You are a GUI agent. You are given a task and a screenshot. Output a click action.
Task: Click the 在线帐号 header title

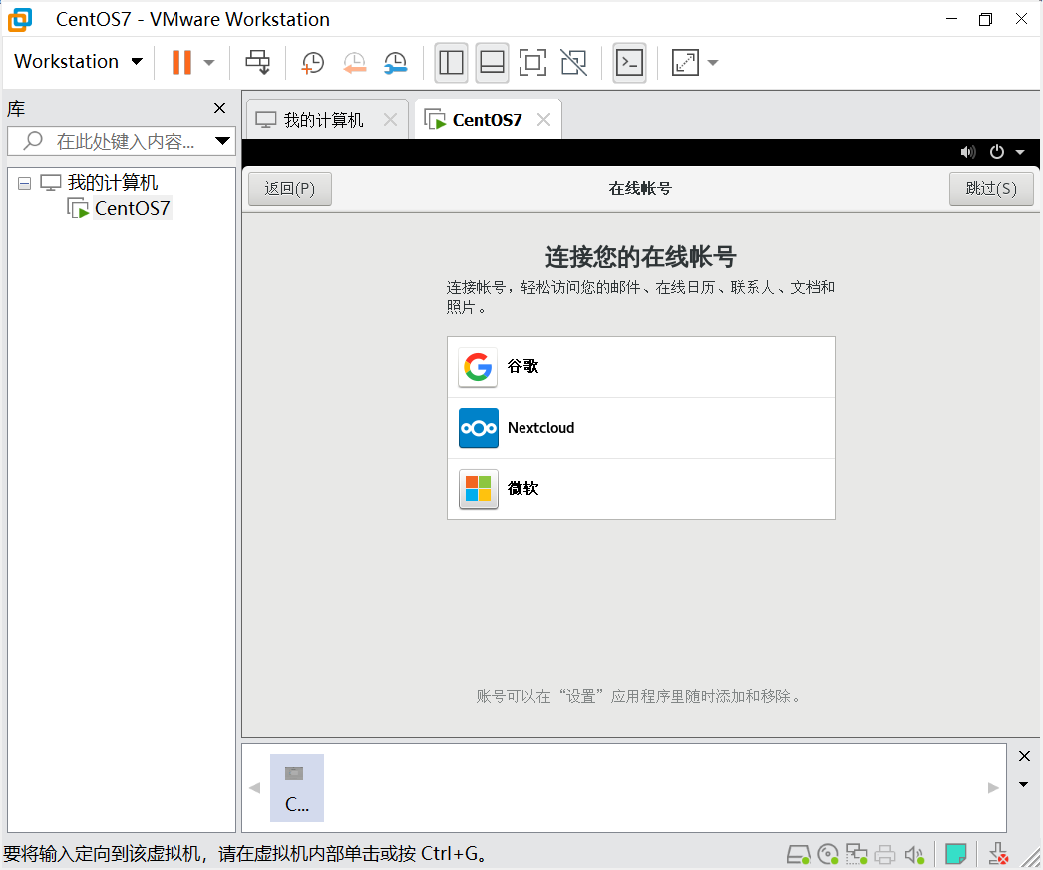[x=640, y=189]
